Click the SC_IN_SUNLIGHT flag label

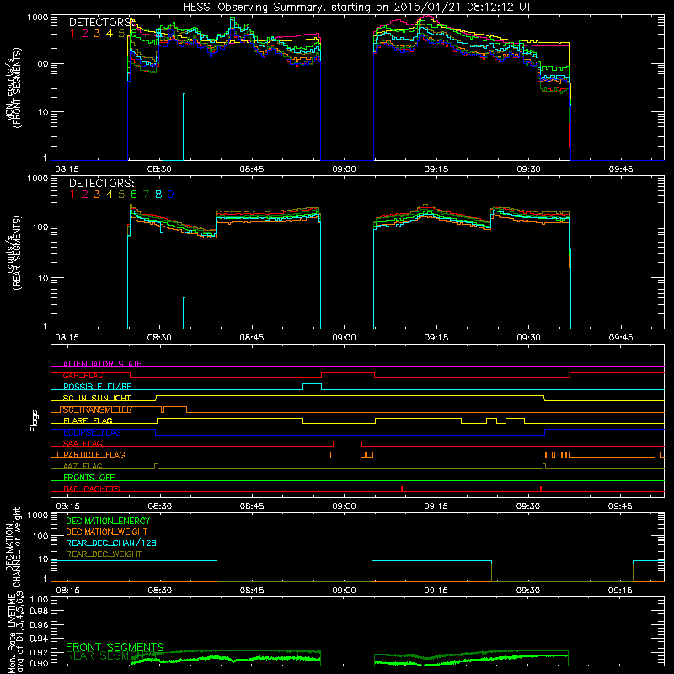(x=97, y=398)
